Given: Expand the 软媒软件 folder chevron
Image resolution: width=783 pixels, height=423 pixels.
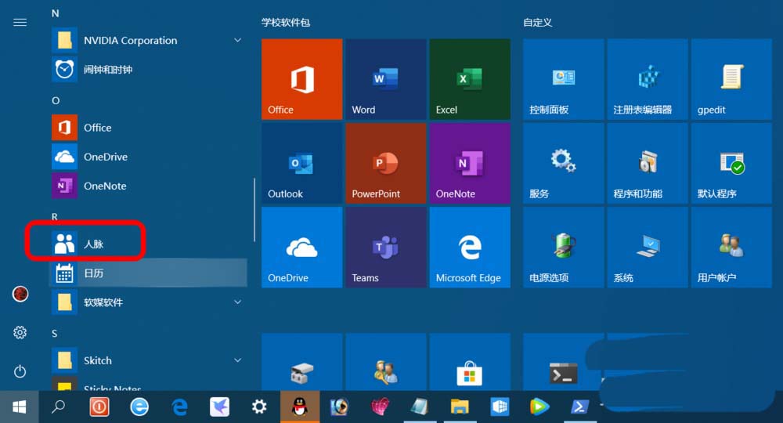Looking at the screenshot, I should 238,302.
